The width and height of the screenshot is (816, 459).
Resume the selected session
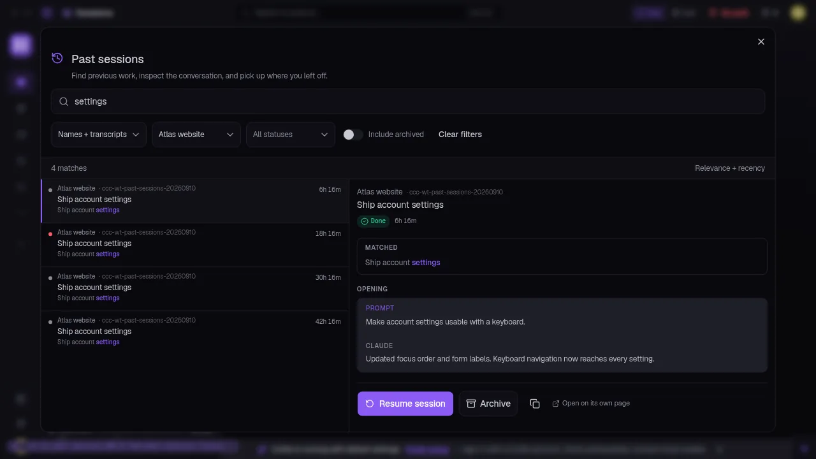tap(405, 404)
